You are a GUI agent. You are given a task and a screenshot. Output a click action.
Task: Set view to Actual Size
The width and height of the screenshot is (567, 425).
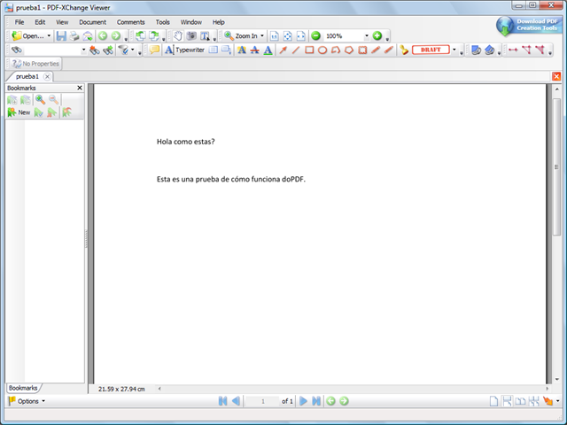(x=275, y=35)
